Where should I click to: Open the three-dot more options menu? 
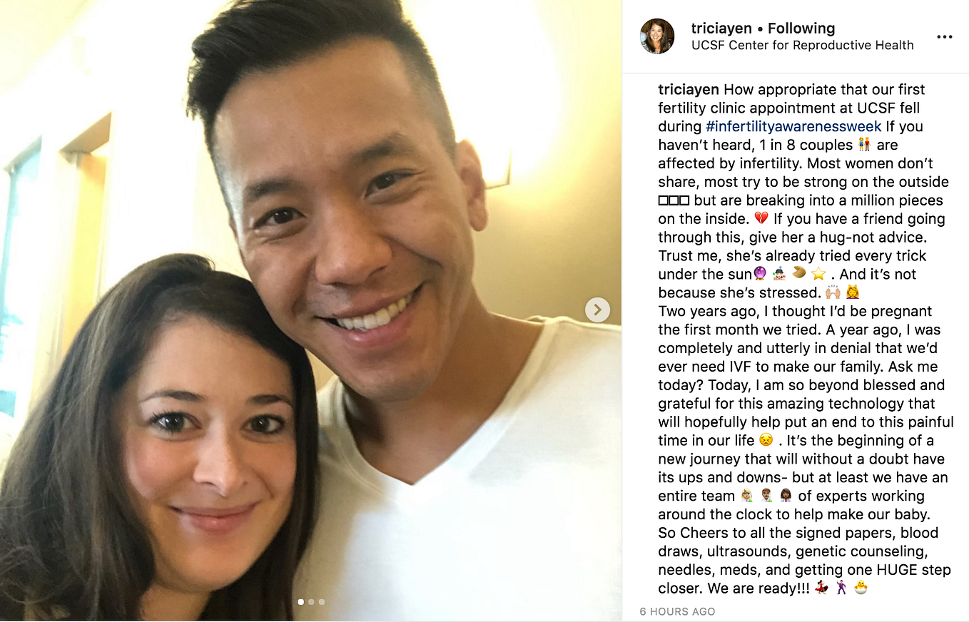944,37
